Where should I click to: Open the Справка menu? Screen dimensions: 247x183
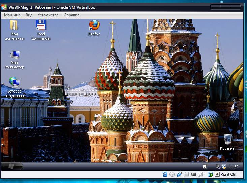pyautogui.click(x=71, y=15)
